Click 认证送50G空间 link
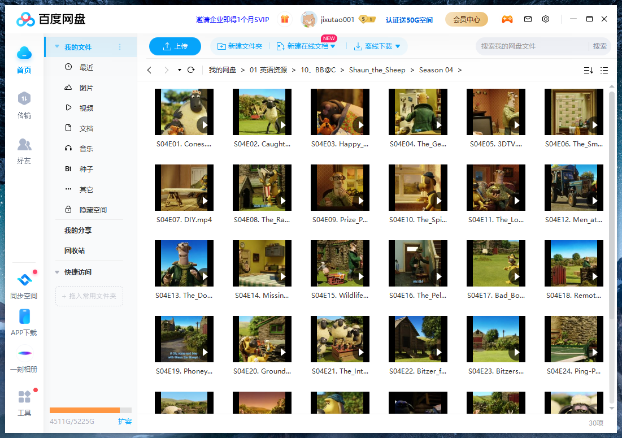Image resolution: width=622 pixels, height=438 pixels. coord(409,20)
